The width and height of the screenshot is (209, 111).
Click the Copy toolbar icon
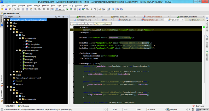coord(27,9)
